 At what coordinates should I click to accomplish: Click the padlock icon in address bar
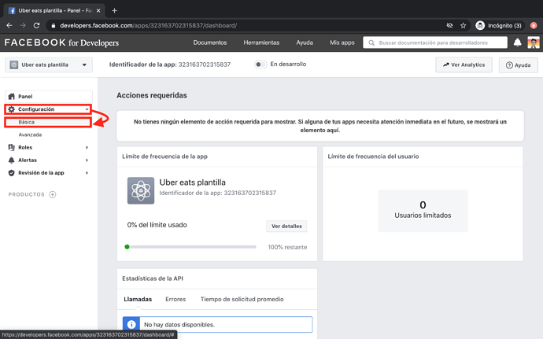coord(53,26)
